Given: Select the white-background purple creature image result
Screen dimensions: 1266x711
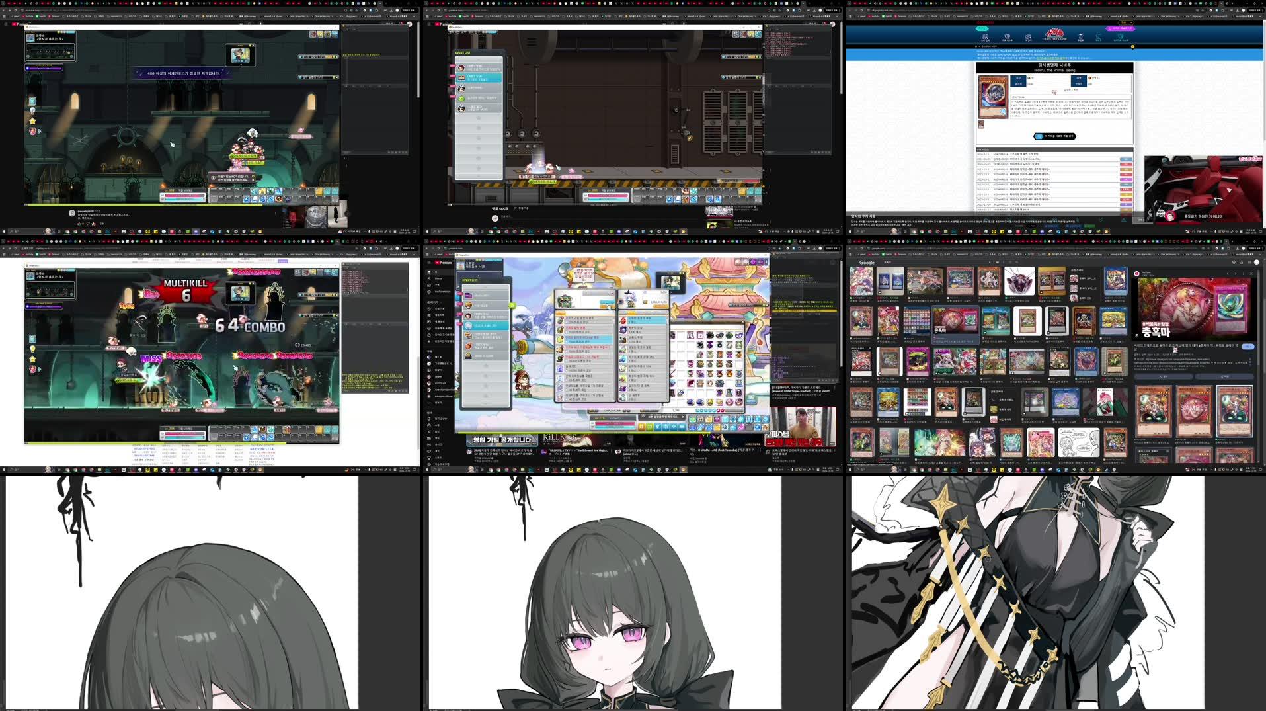Looking at the screenshot, I should tap(1019, 280).
